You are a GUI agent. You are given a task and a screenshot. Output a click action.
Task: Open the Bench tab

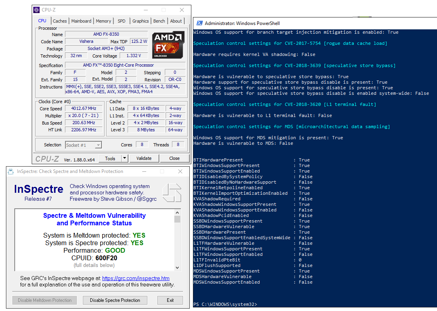[x=159, y=21]
